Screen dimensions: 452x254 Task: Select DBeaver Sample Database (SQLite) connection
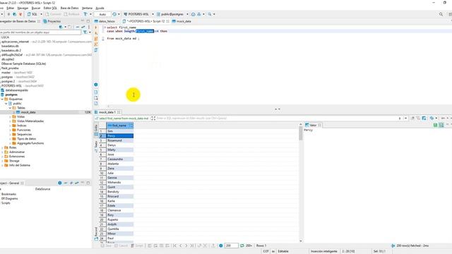coord(23,64)
